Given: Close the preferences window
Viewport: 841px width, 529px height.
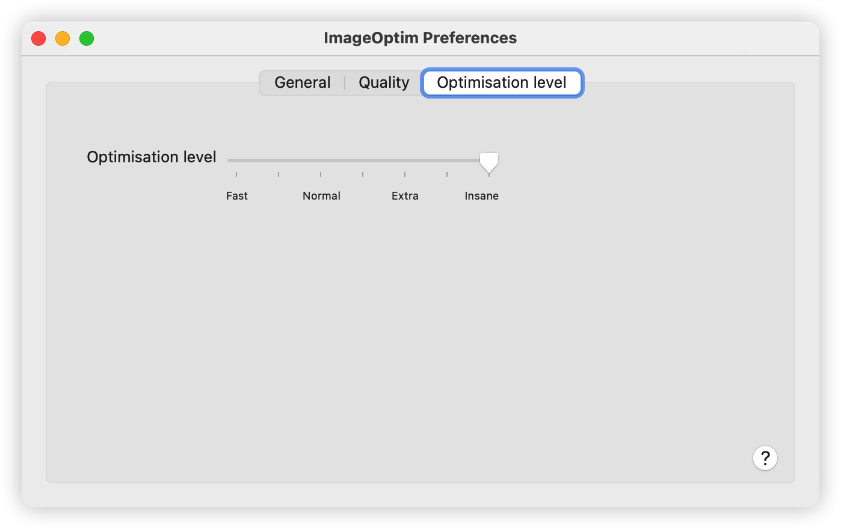Looking at the screenshot, I should click(x=38, y=38).
